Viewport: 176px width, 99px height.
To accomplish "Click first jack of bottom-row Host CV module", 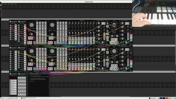I will [x=10, y=51].
